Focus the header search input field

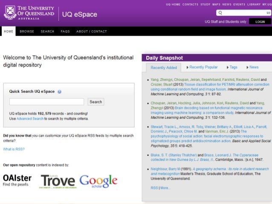(244, 13)
